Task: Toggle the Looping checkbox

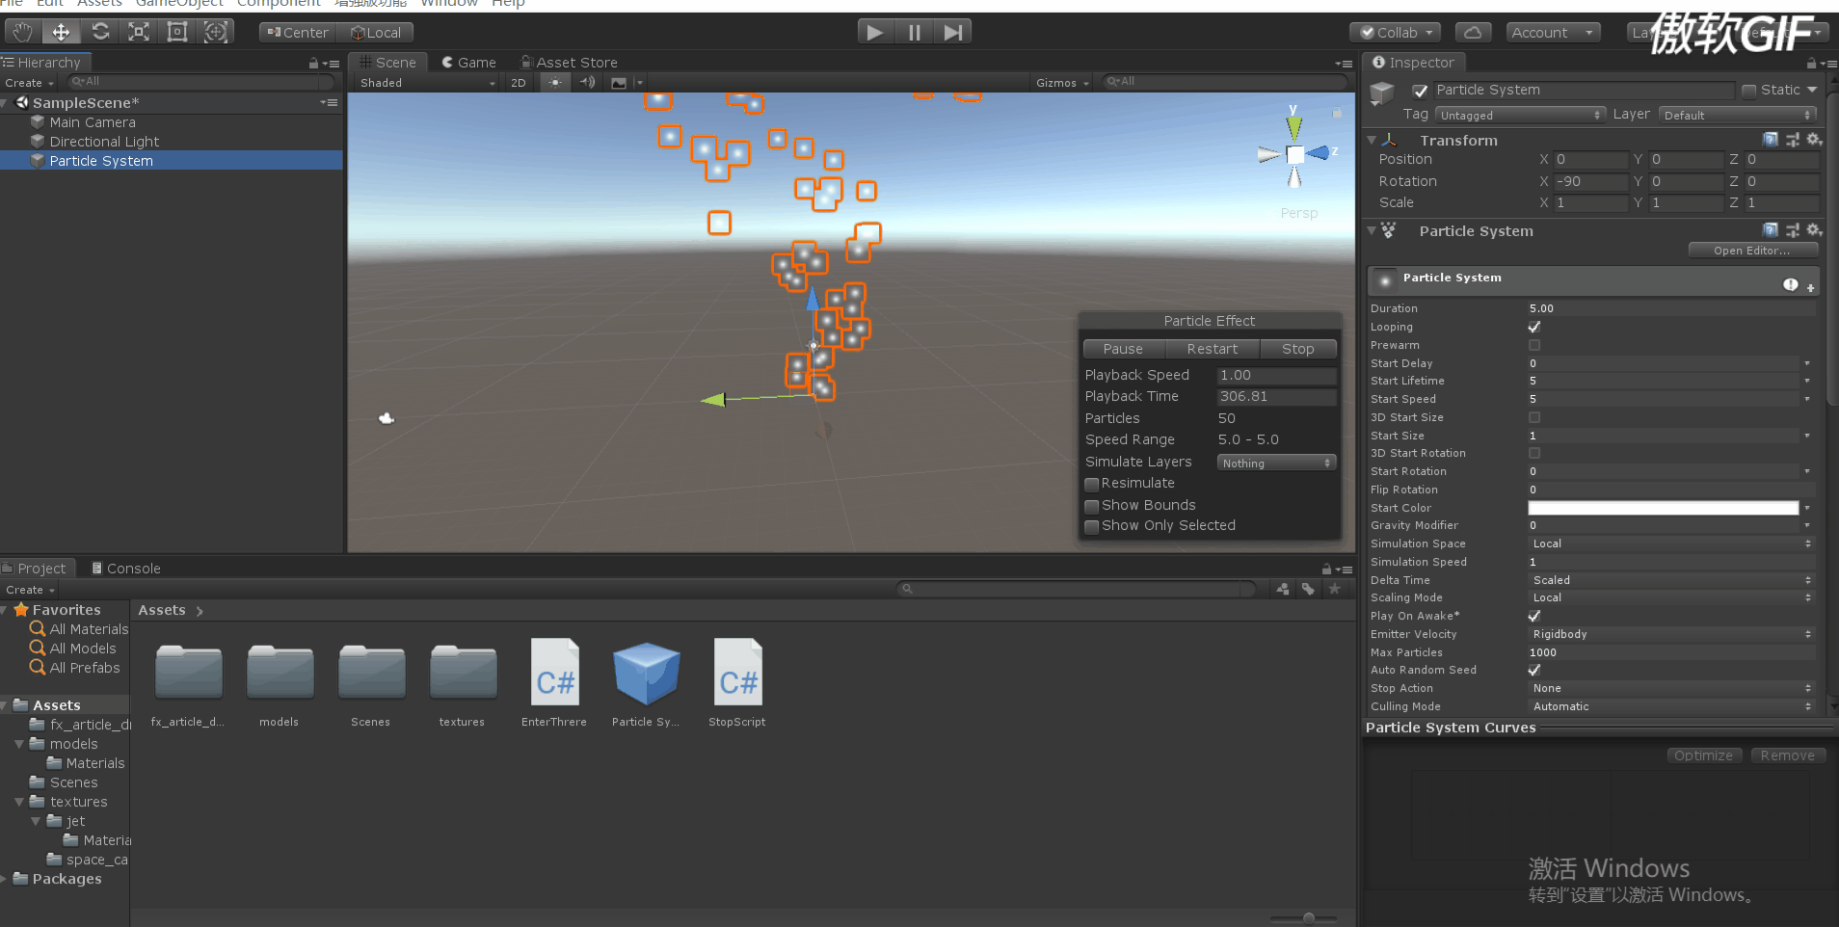Action: coord(1534,327)
